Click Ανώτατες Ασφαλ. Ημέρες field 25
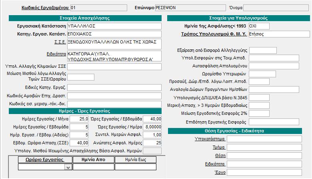The width and height of the screenshot is (312, 179). (x=152, y=143)
